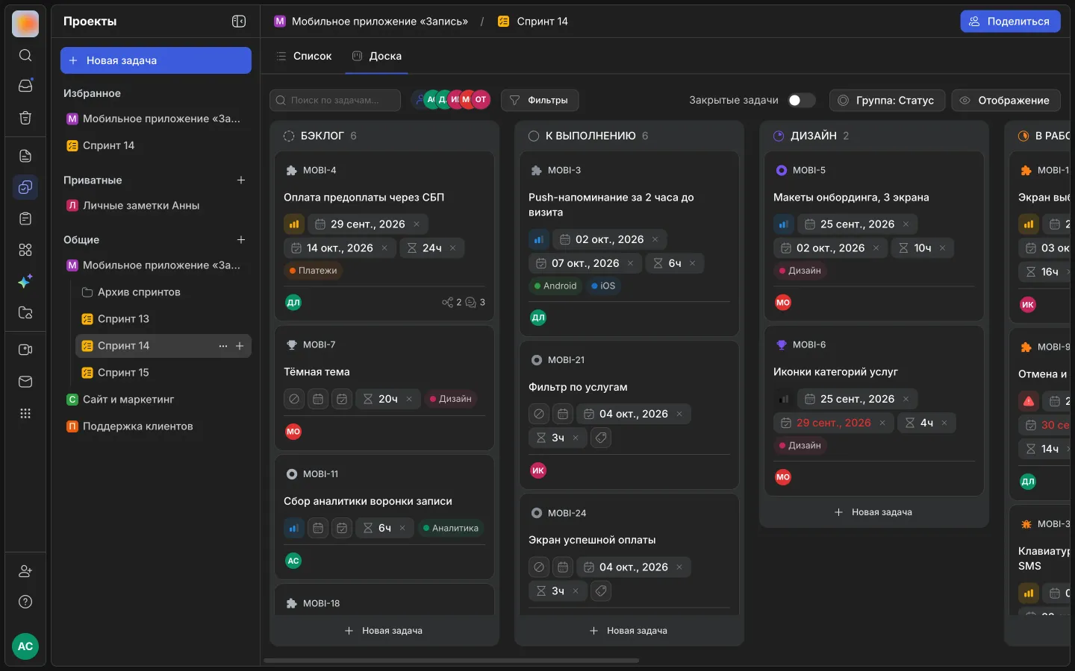Click the Новая задача button in sidebar
1075x671 pixels.
coord(156,60)
